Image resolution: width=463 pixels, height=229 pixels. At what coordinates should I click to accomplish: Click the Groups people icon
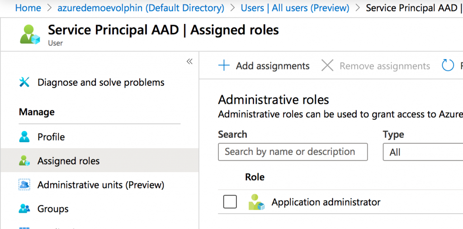[24, 209]
